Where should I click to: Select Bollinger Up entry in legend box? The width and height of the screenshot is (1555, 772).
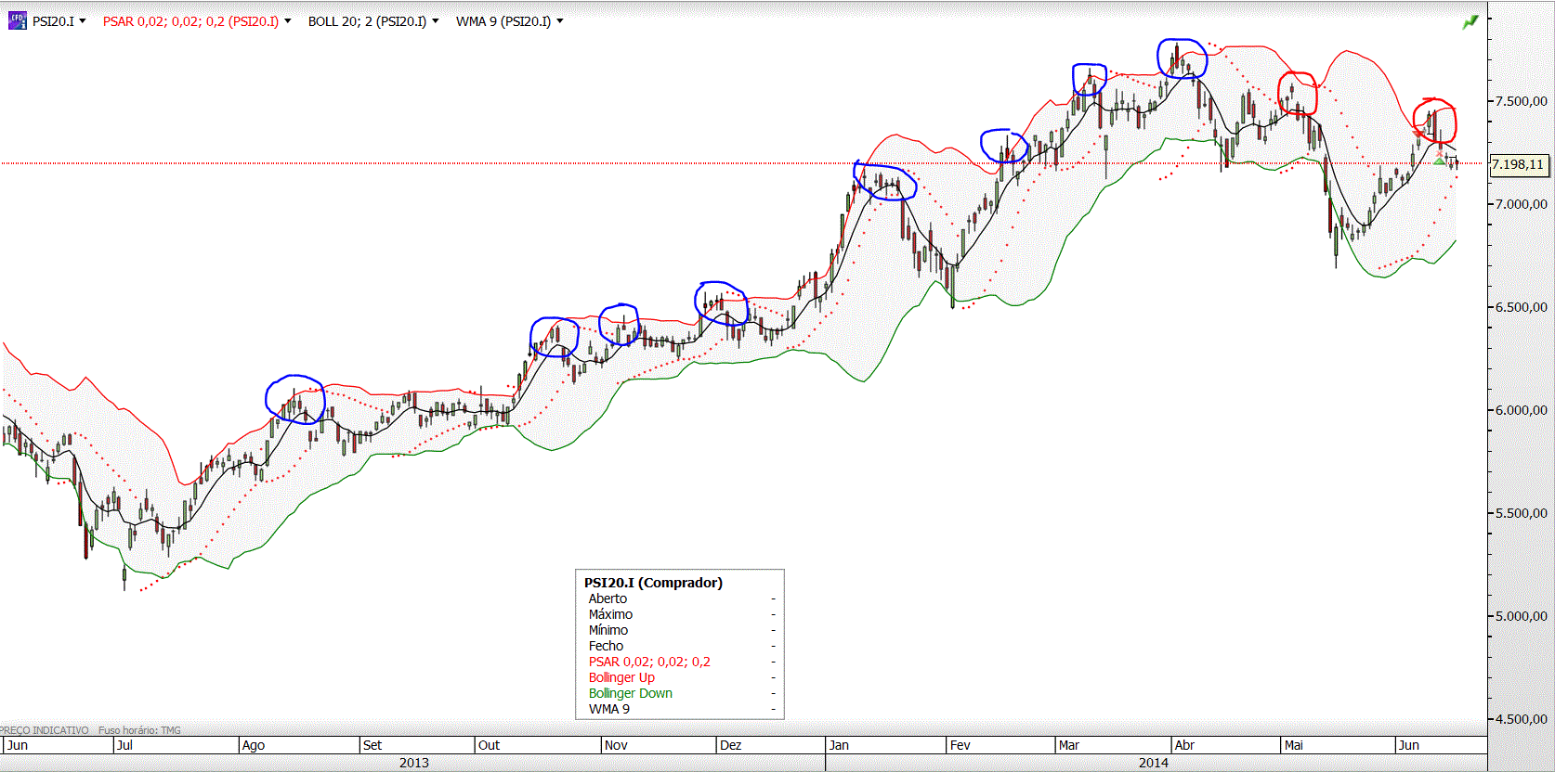pos(621,677)
